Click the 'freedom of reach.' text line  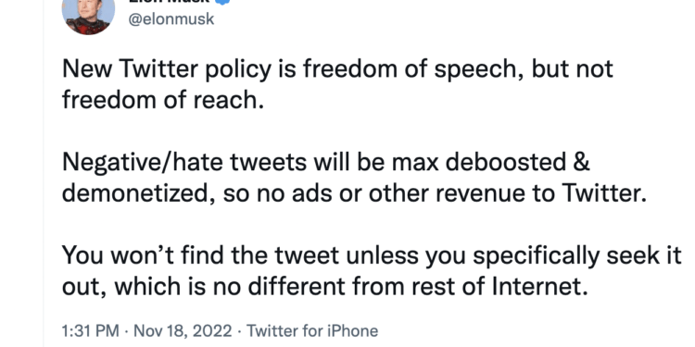click(163, 100)
